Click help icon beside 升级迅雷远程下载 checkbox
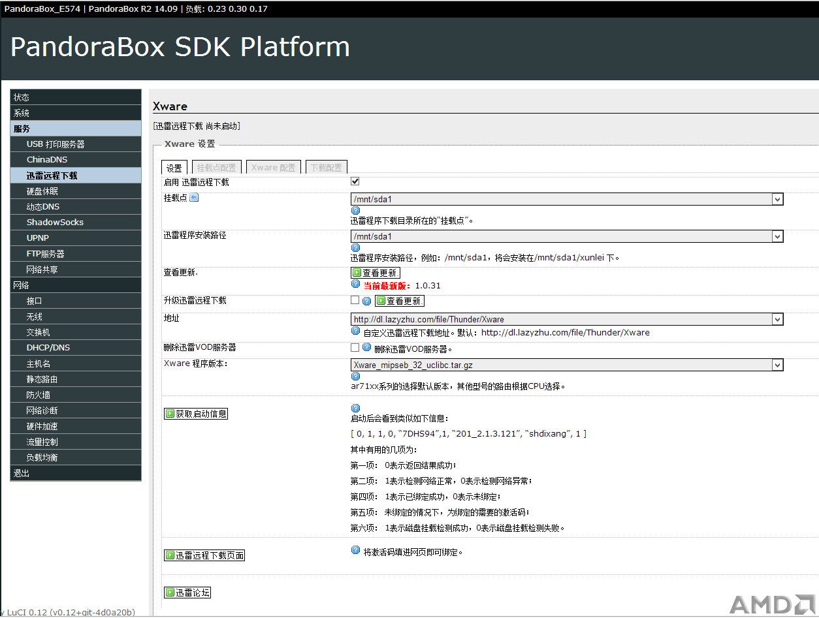The image size is (819, 618). [x=367, y=301]
